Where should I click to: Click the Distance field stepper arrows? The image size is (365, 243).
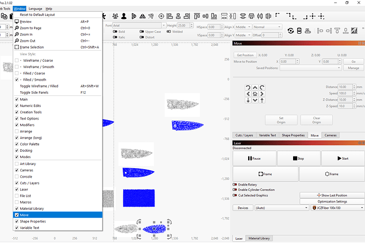354,87
